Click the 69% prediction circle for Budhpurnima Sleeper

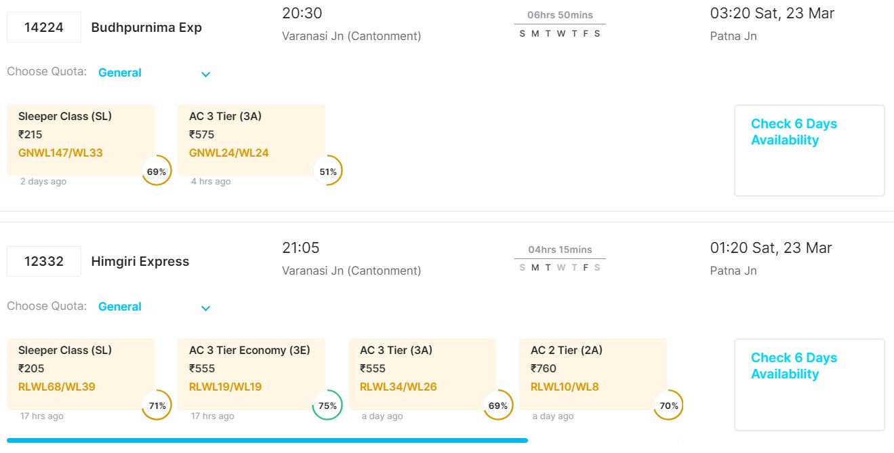click(x=157, y=172)
